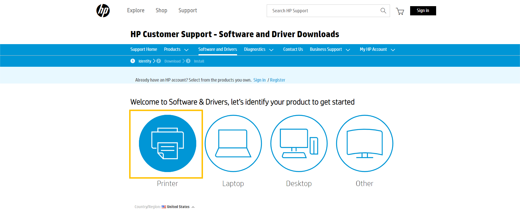Screen dimensions: 520x212
Task: Click the Download step label
Action: pyautogui.click(x=172, y=61)
